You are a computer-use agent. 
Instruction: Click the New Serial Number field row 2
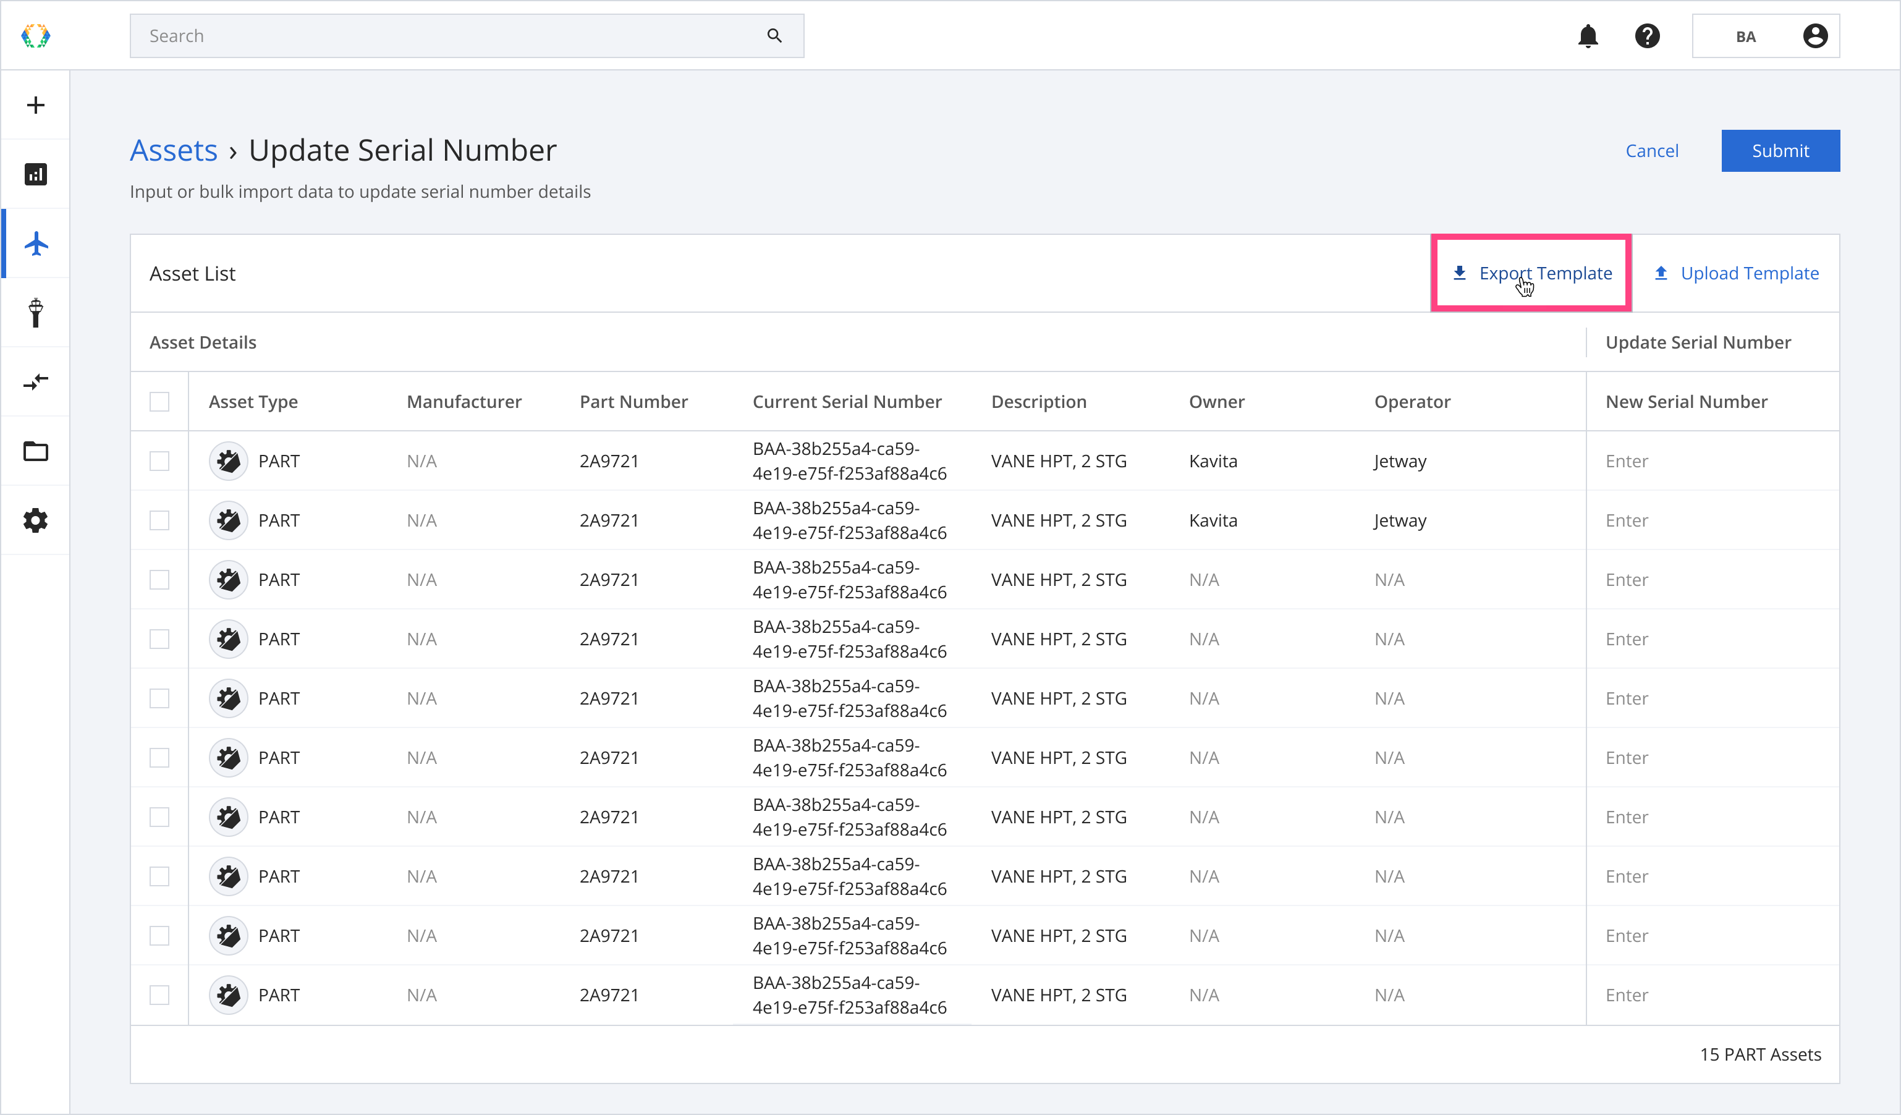(1711, 519)
